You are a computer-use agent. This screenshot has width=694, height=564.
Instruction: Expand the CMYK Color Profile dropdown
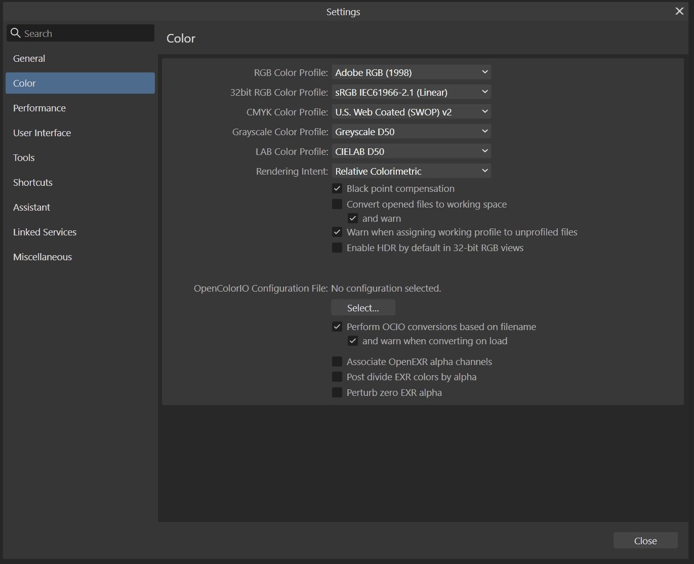[411, 112]
